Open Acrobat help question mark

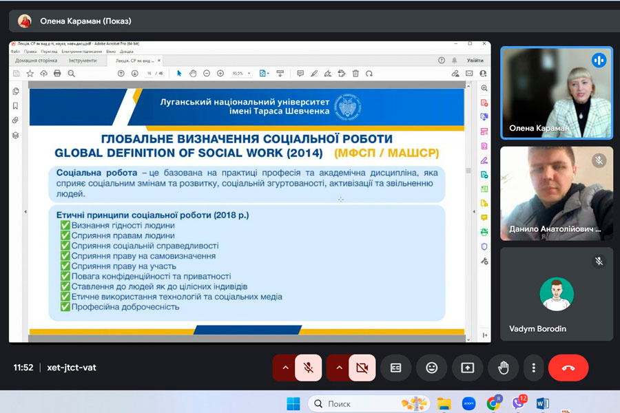point(442,60)
